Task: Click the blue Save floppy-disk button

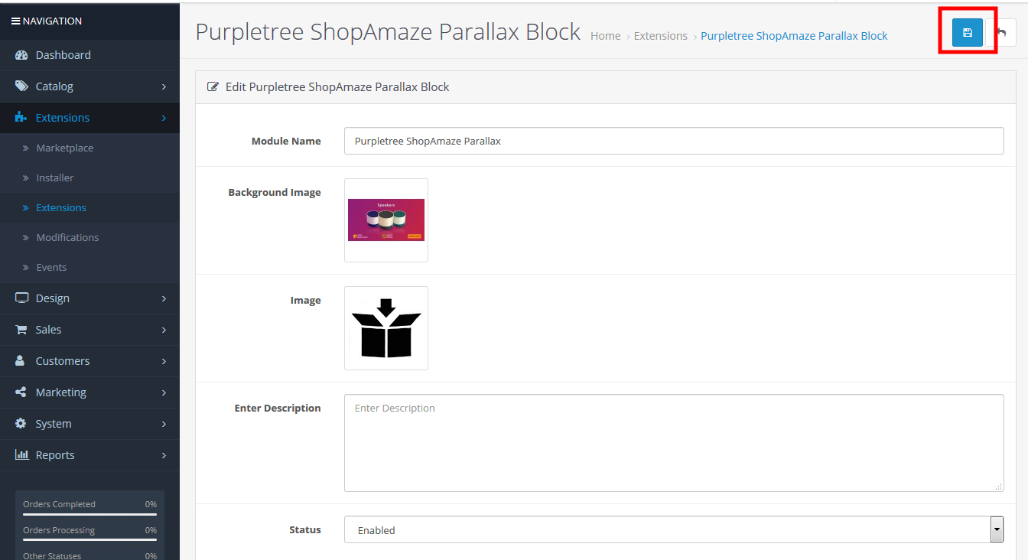Action: 968,33
